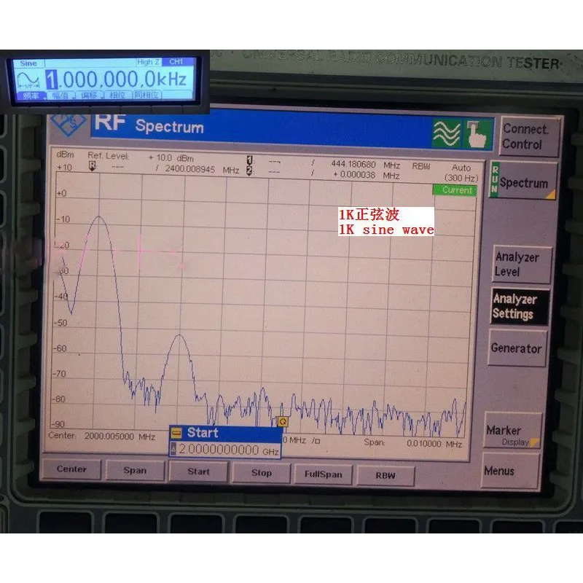Select the 同相位 align phase tab
Viewport: 583px width, 583px height.
click(147, 95)
